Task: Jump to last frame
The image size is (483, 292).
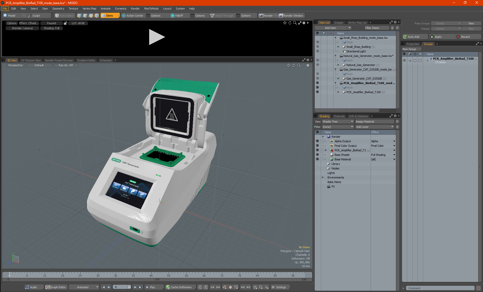Action: (141, 287)
